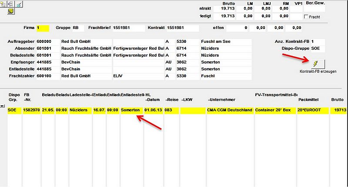Click the Frachtzahler name Red Bull GmbH
Viewport: 348px width, 187px height.
(x=86, y=76)
